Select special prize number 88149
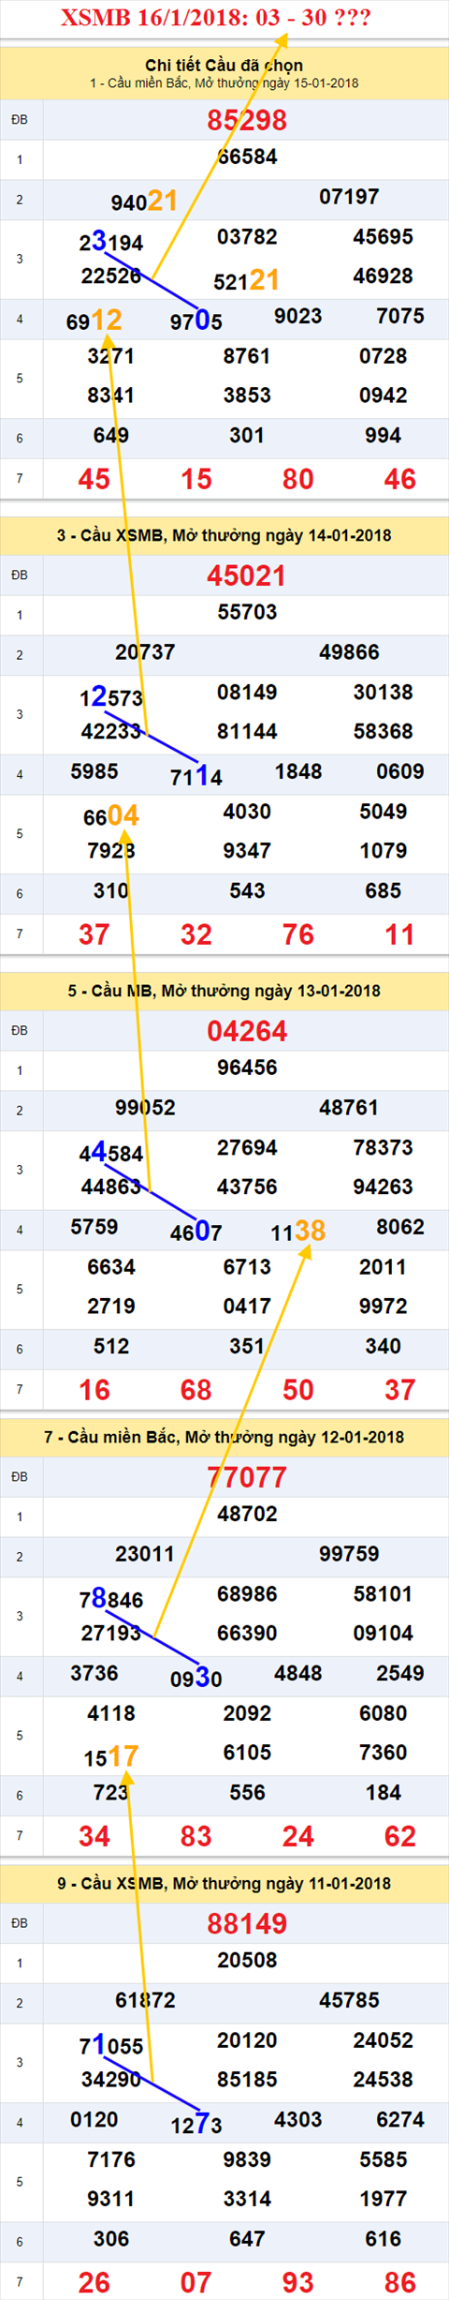The height and width of the screenshot is (2300, 449). pyautogui.click(x=247, y=1923)
